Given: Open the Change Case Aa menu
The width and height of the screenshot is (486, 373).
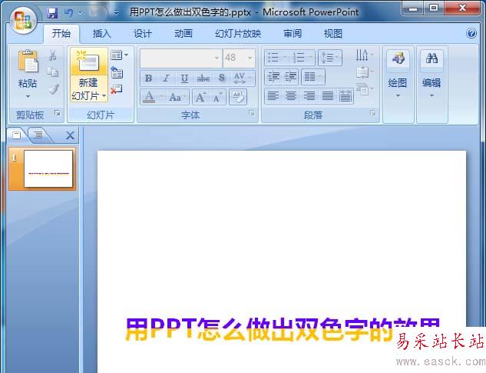Looking at the screenshot, I should click(177, 97).
